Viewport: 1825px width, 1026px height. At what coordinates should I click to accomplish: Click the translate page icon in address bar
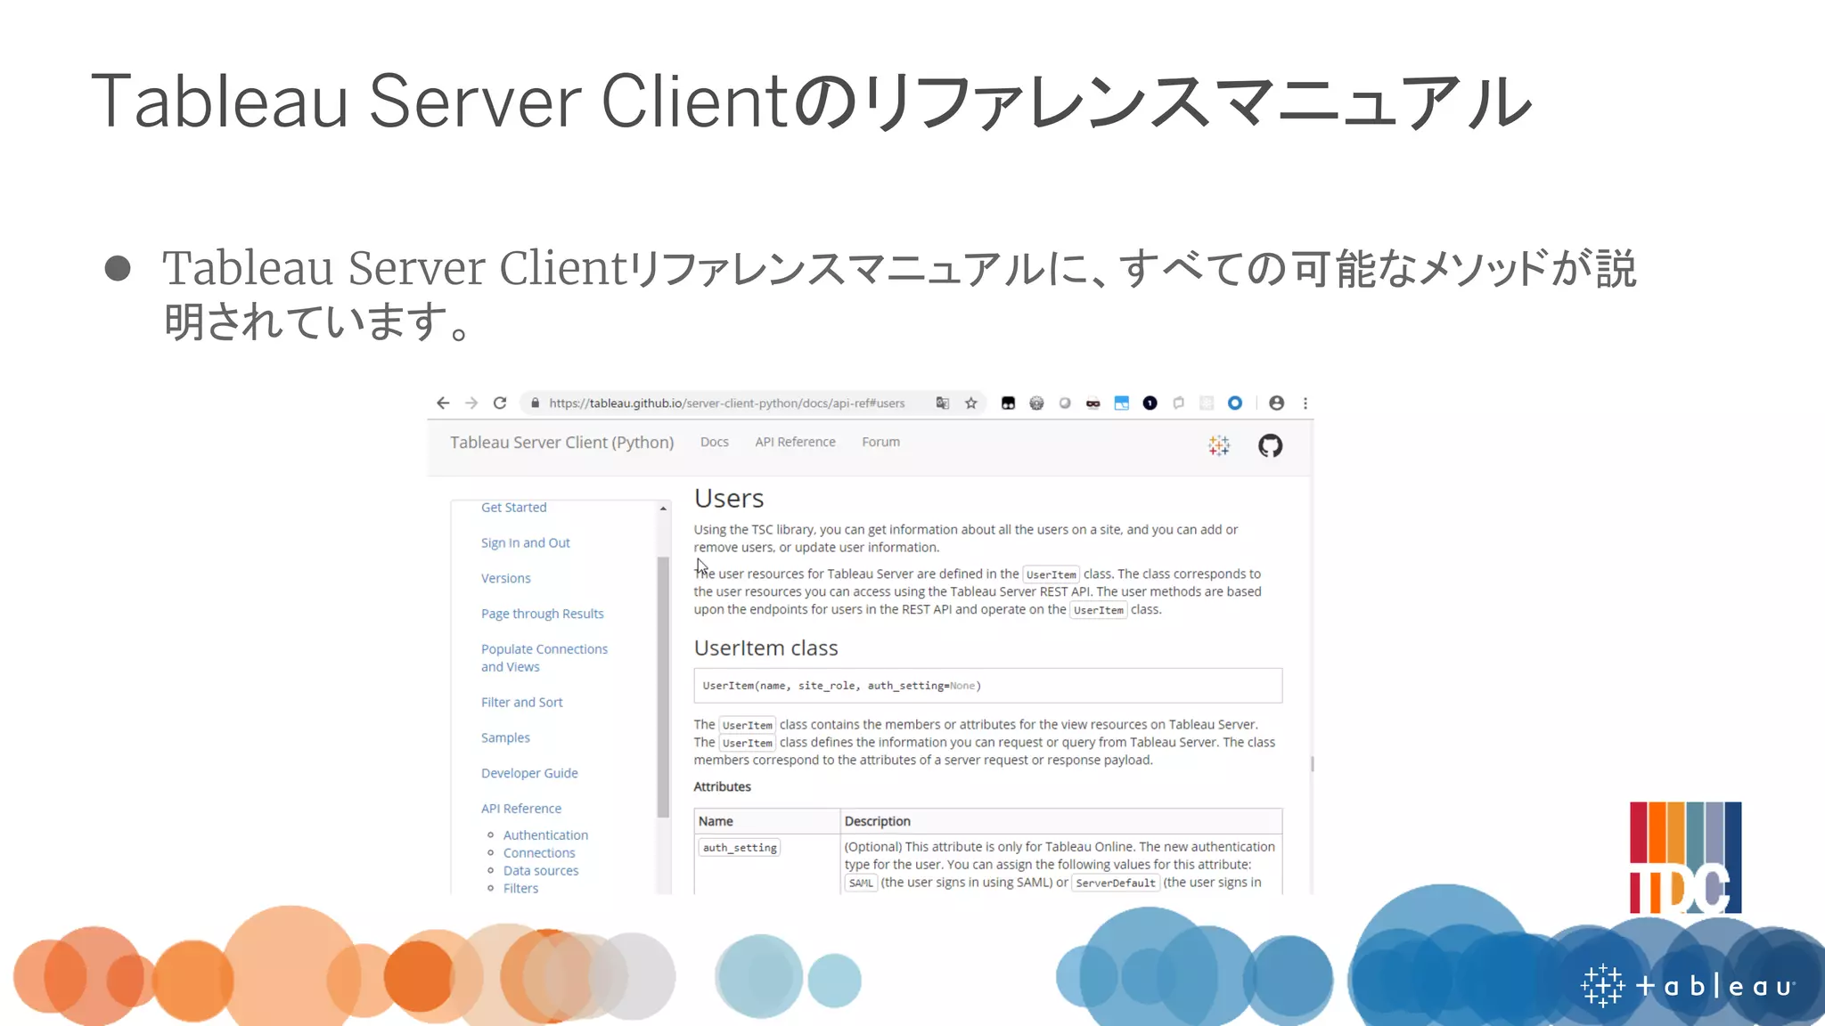click(943, 403)
